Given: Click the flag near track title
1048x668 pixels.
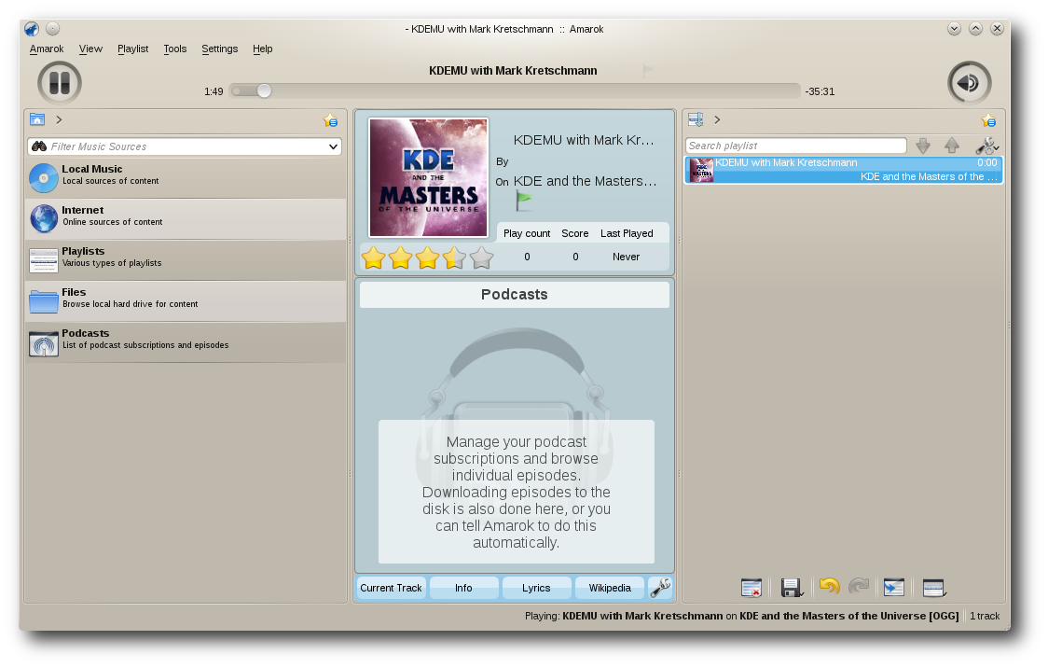Looking at the screenshot, I should click(x=647, y=70).
